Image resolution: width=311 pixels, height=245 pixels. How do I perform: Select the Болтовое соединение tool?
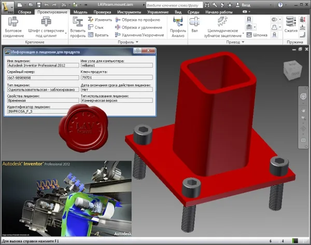13,27
